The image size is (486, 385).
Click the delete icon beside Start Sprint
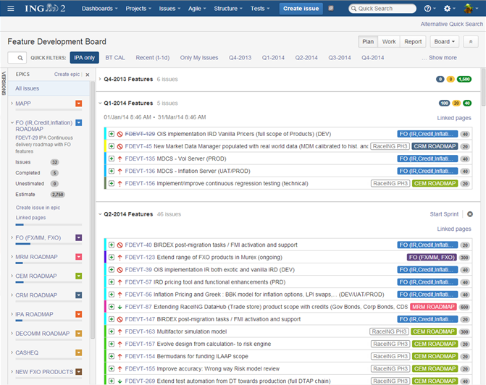(470, 214)
